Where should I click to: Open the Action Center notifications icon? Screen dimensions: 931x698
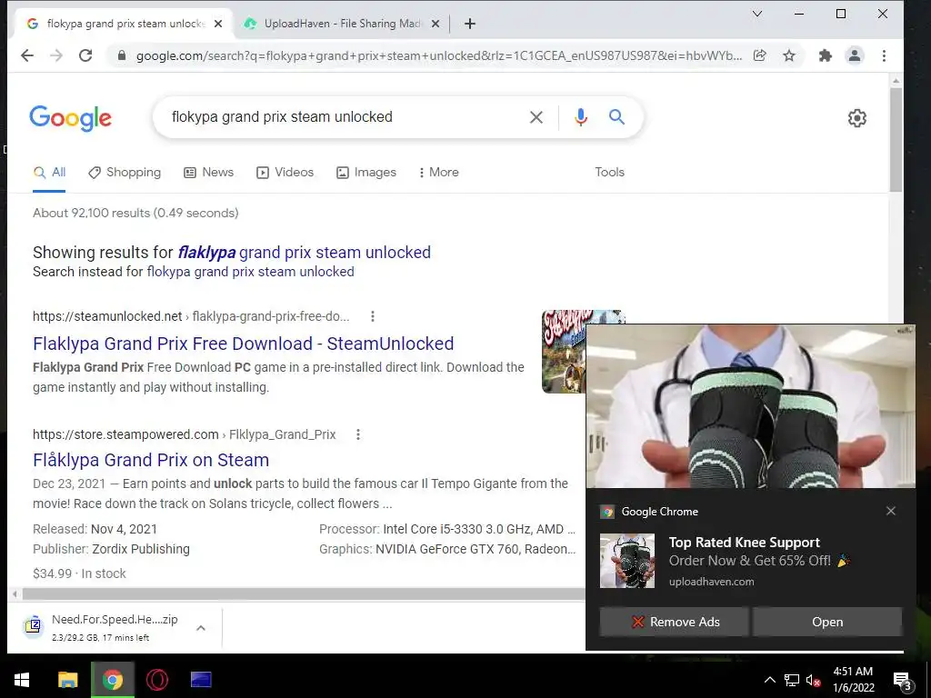pyautogui.click(x=902, y=682)
